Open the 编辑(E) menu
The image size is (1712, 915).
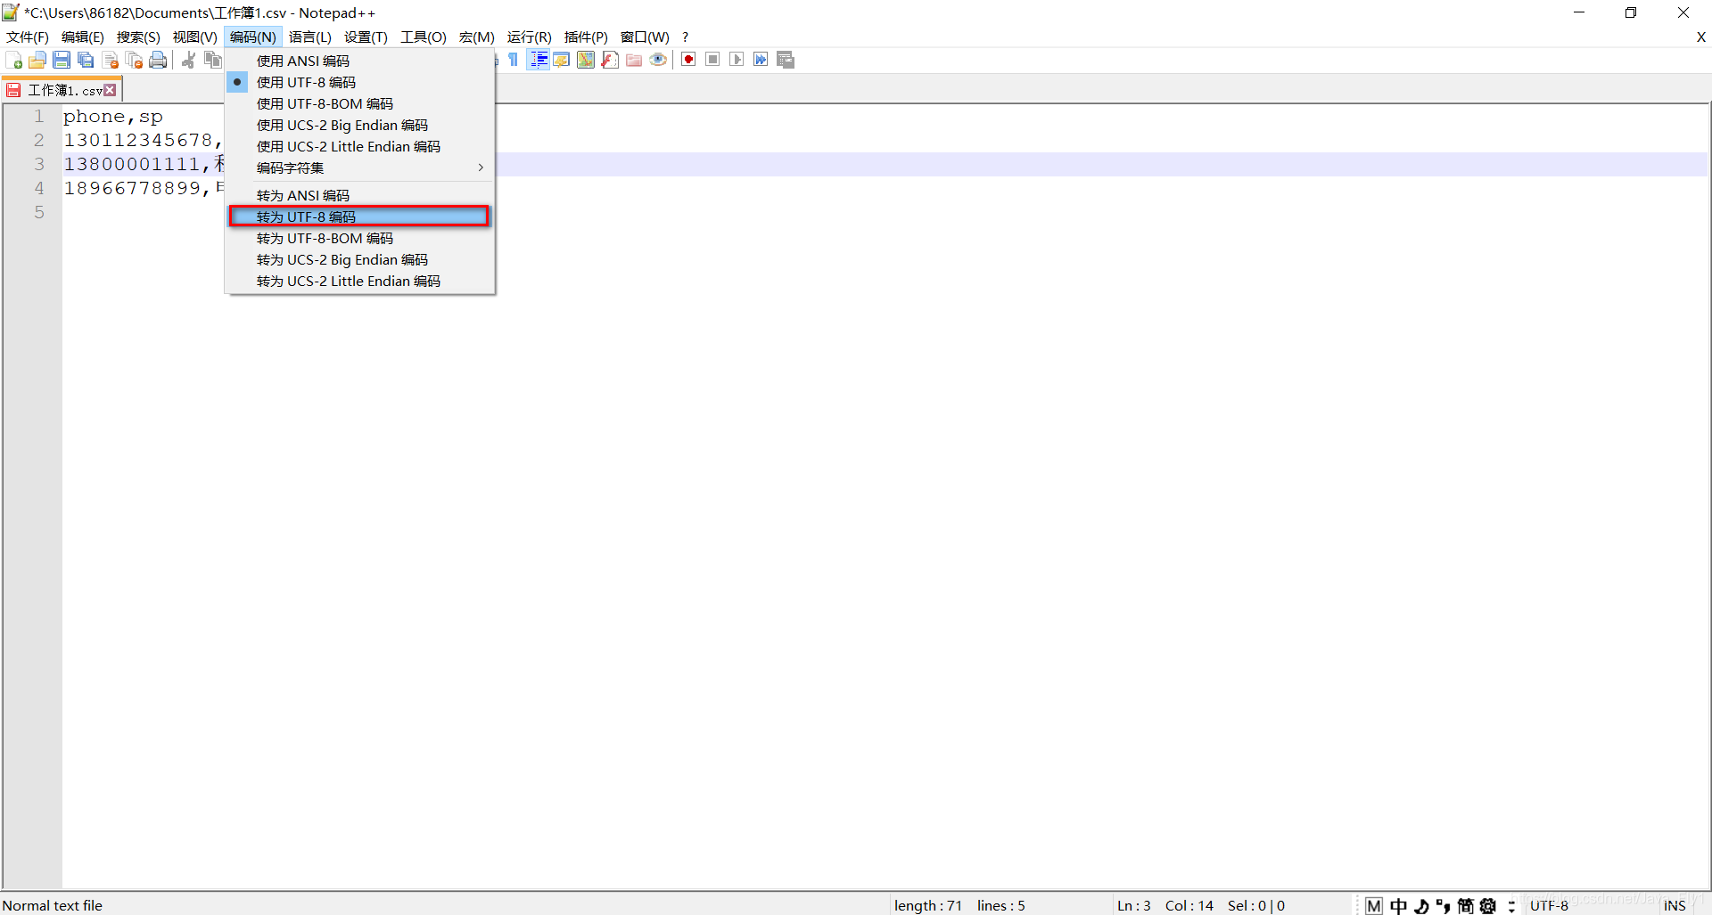tap(82, 37)
